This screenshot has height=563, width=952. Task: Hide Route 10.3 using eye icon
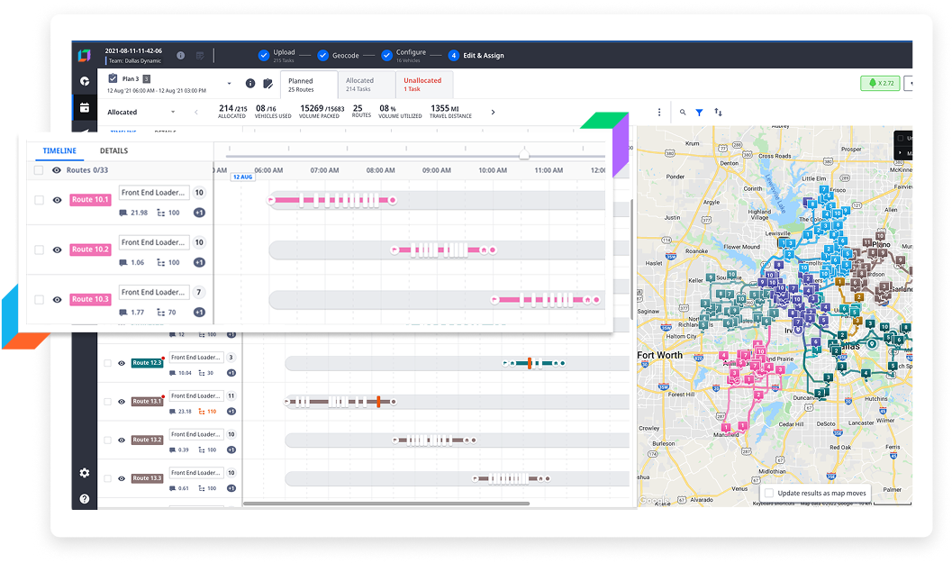point(57,299)
